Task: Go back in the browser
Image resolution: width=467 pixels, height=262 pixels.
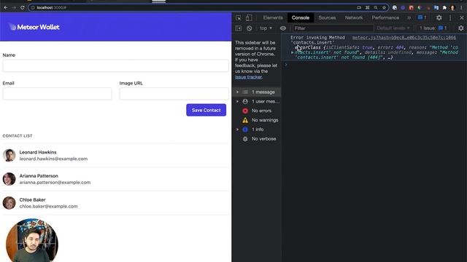Action: point(6,7)
